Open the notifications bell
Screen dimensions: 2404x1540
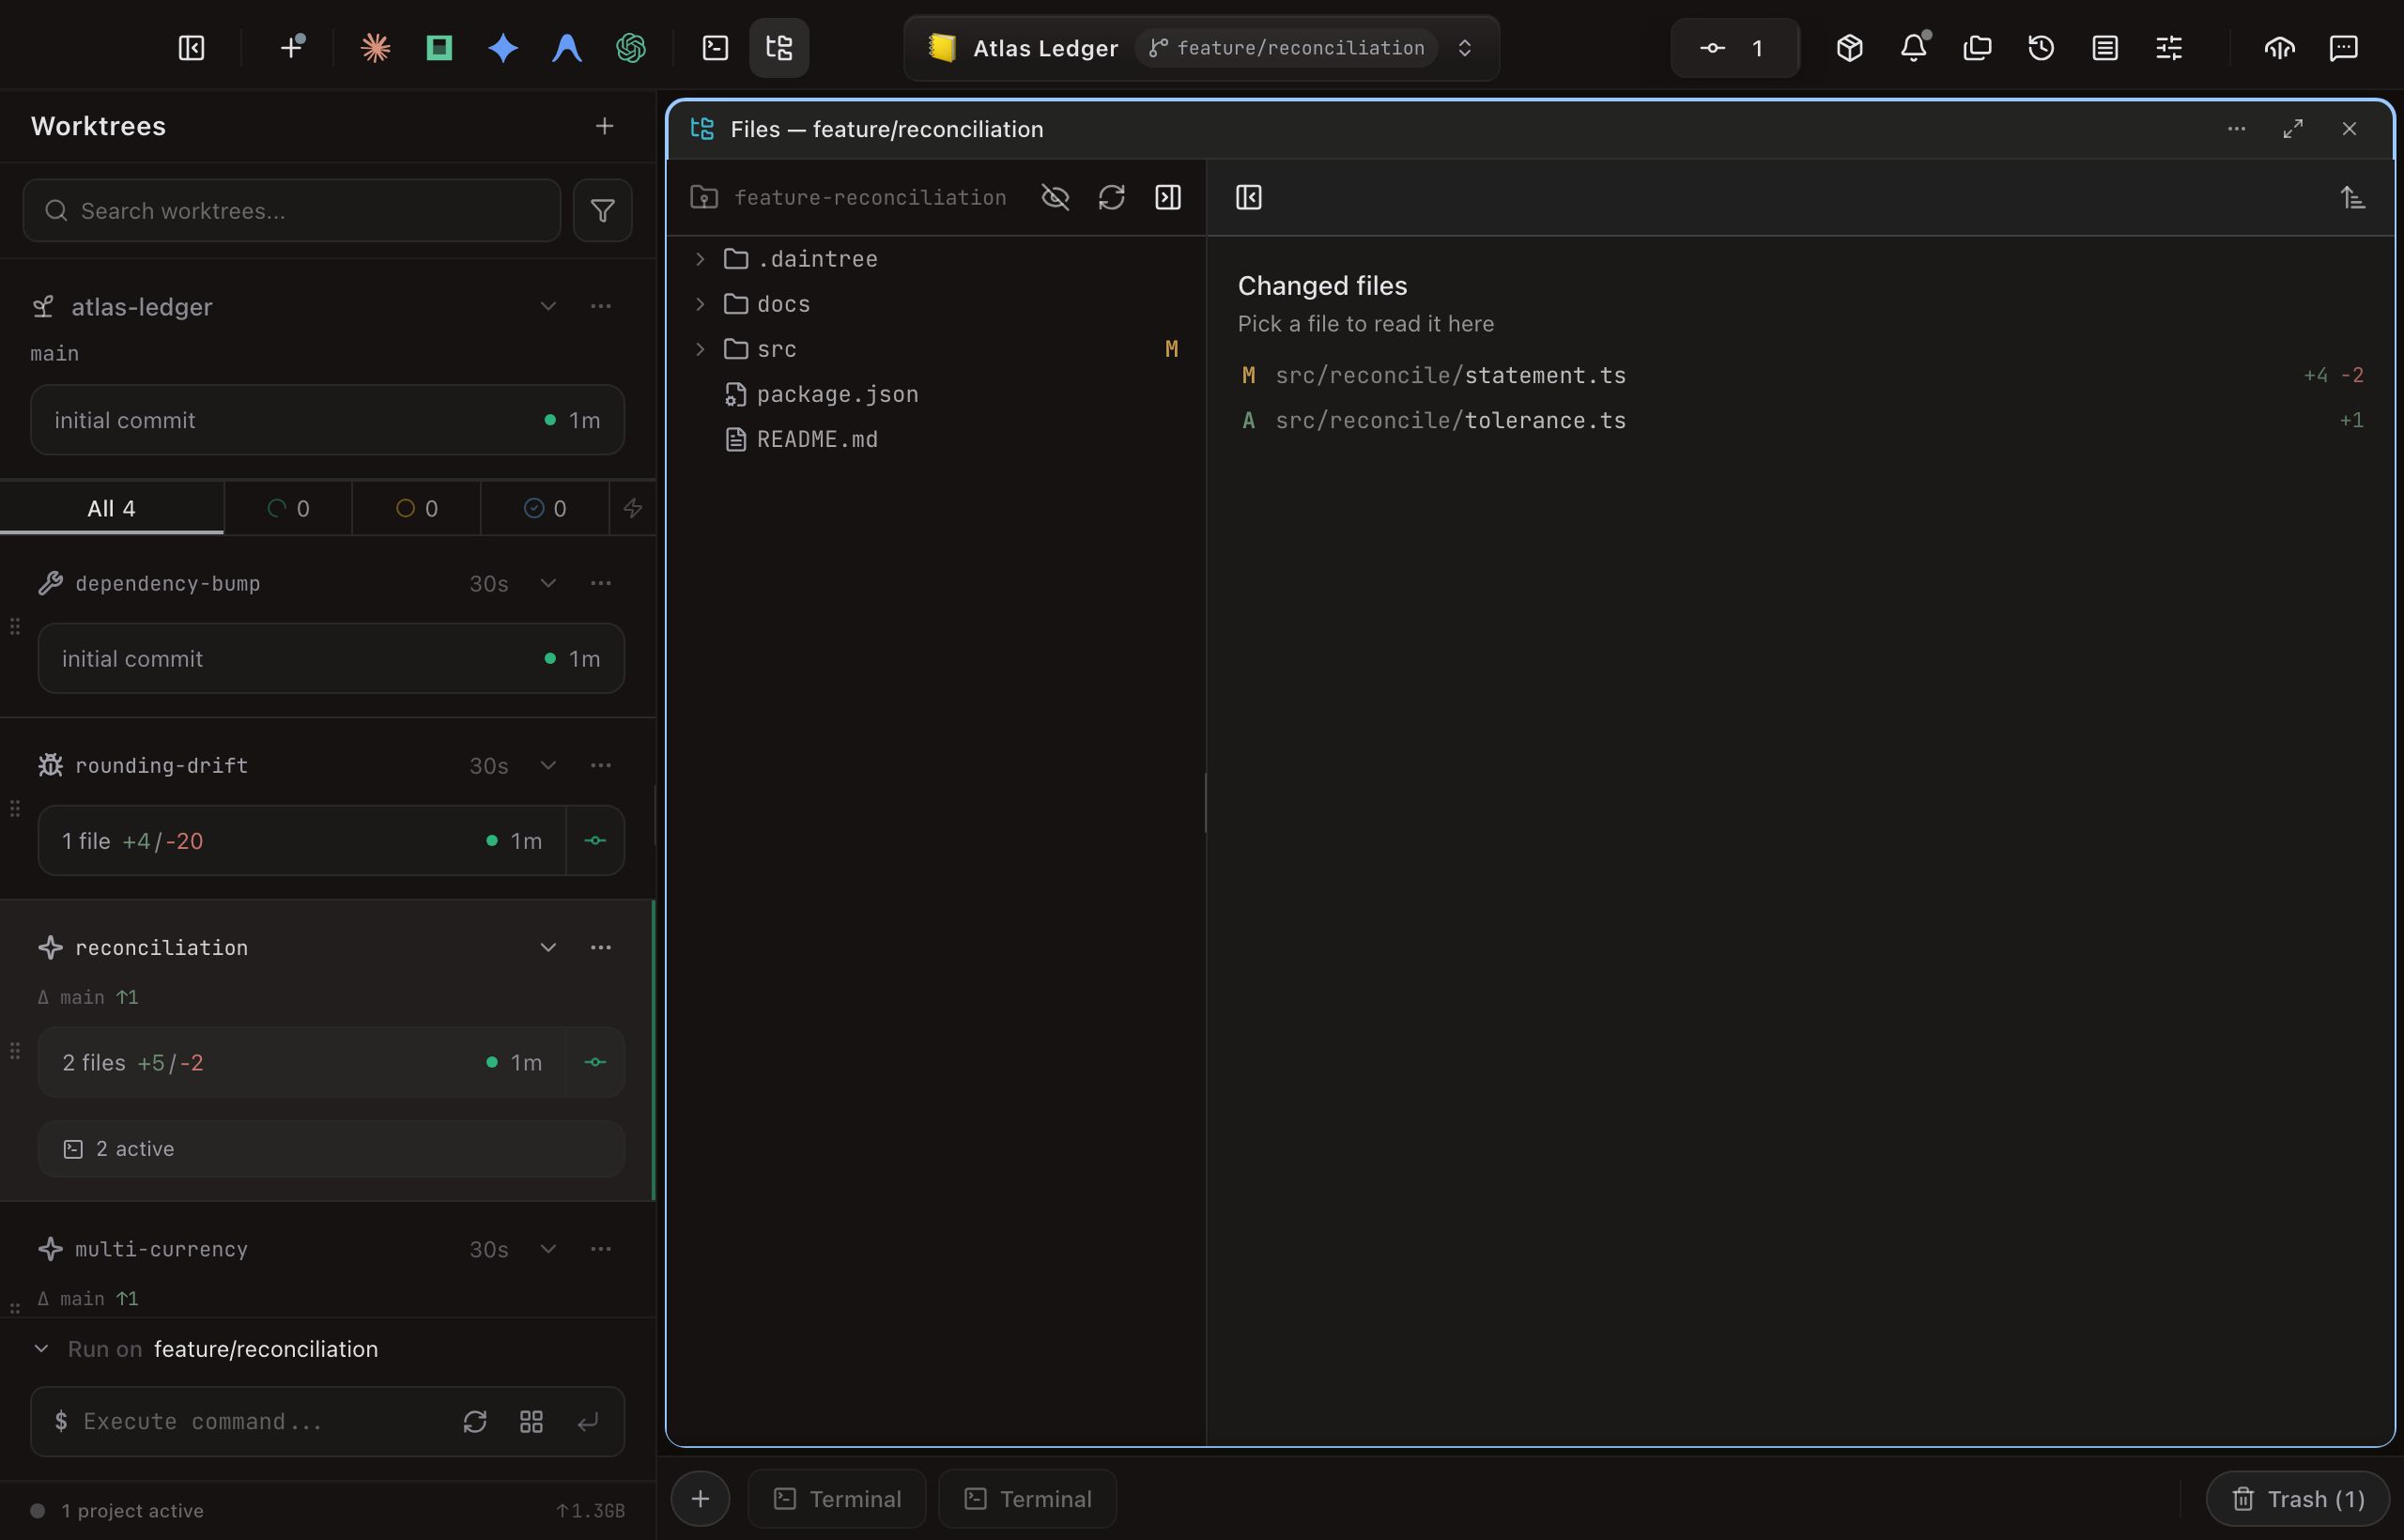pyautogui.click(x=1913, y=48)
